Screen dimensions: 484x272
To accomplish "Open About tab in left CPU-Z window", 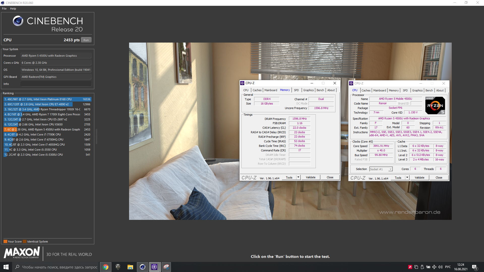I will (x=331, y=90).
